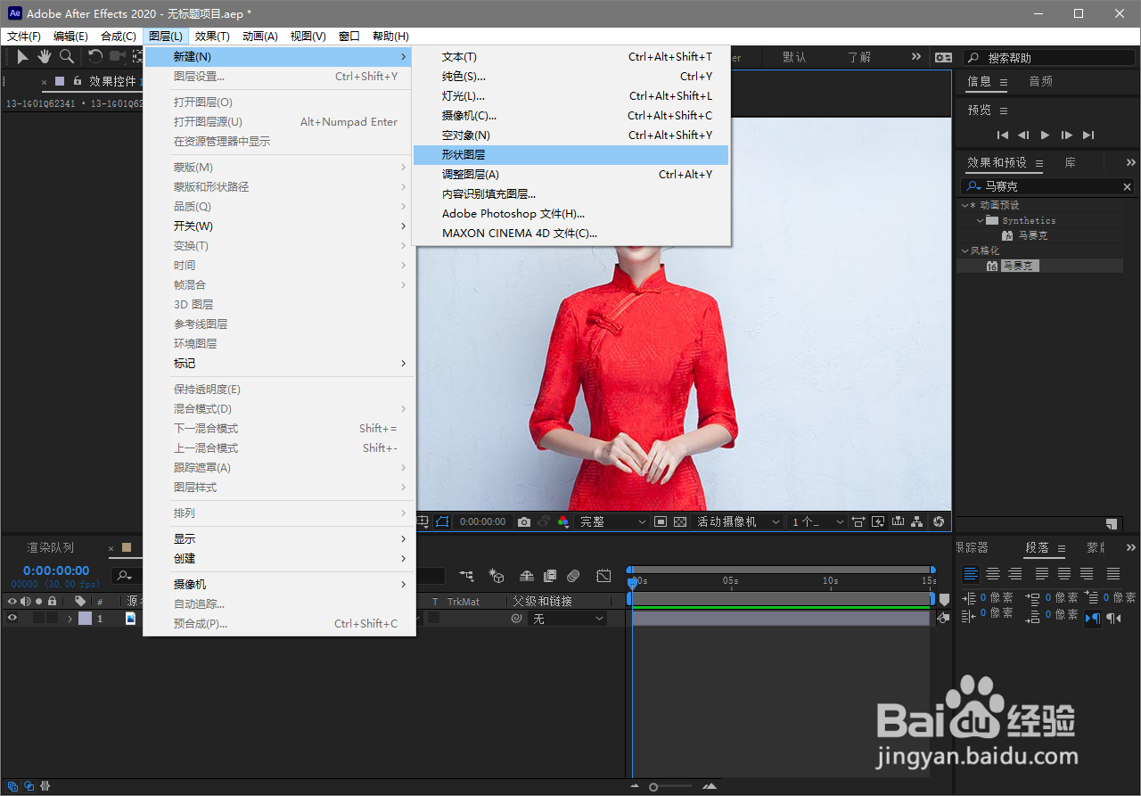
Task: Toggle frame blending icon in timeline
Action: click(550, 577)
